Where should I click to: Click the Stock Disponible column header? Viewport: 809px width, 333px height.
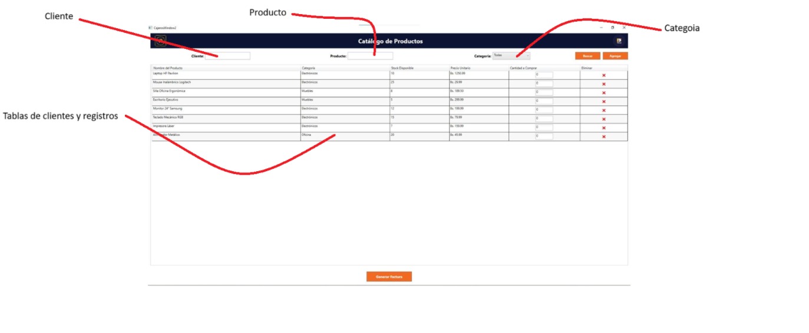[x=402, y=68]
